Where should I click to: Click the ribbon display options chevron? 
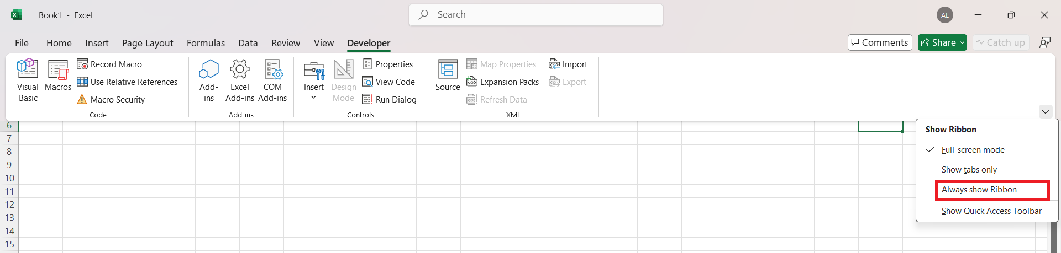click(1046, 111)
